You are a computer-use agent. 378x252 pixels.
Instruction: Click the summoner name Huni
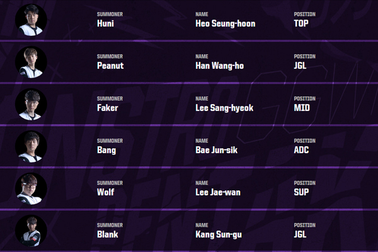click(x=106, y=24)
